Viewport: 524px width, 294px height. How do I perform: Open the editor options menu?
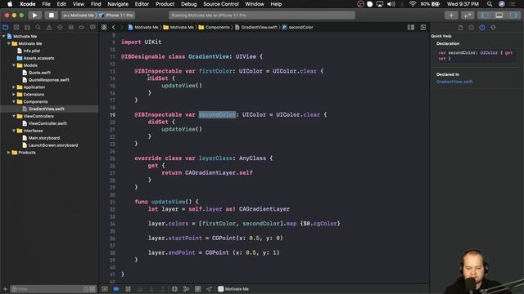pyautogui.click(x=411, y=27)
